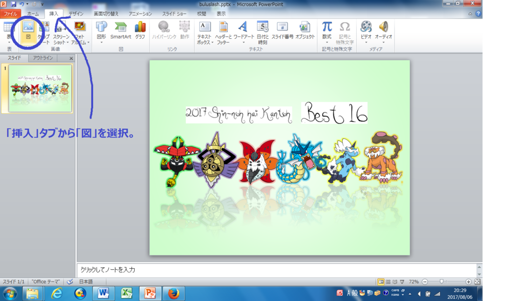Adjust the zoom slider handle
The width and height of the screenshot is (524, 301).
tap(442, 282)
